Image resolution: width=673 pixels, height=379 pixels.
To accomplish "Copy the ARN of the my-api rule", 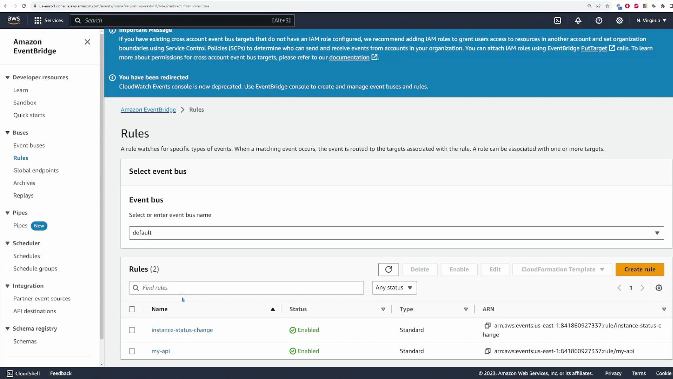I will (x=487, y=351).
